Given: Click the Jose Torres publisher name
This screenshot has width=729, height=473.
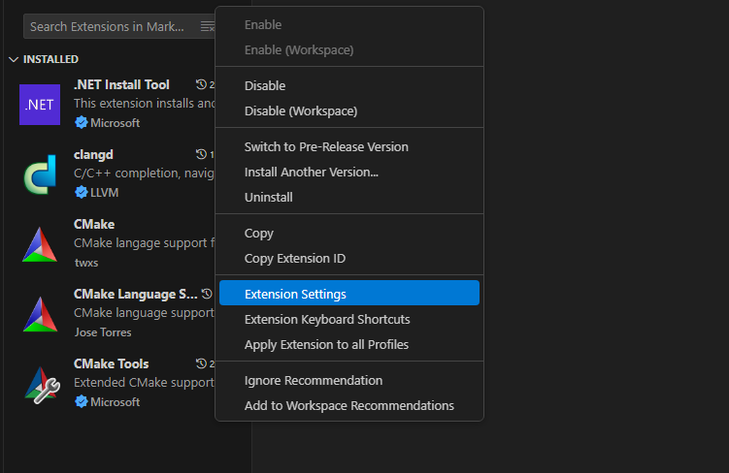Looking at the screenshot, I should click(x=103, y=332).
